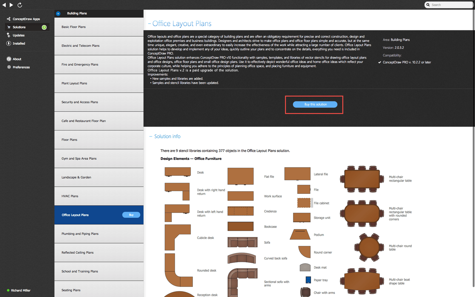Click the Multi-chair boat shape table thumbnail
475x297 pixels.
[x=362, y=281]
